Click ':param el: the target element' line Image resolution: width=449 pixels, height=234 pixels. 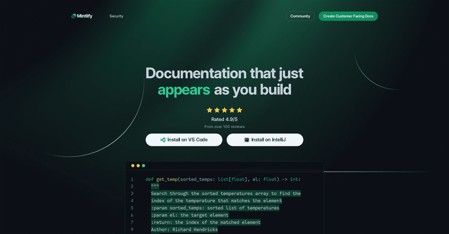190,215
